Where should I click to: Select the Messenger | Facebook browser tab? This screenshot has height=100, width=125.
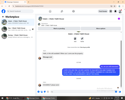tap(15, 2)
